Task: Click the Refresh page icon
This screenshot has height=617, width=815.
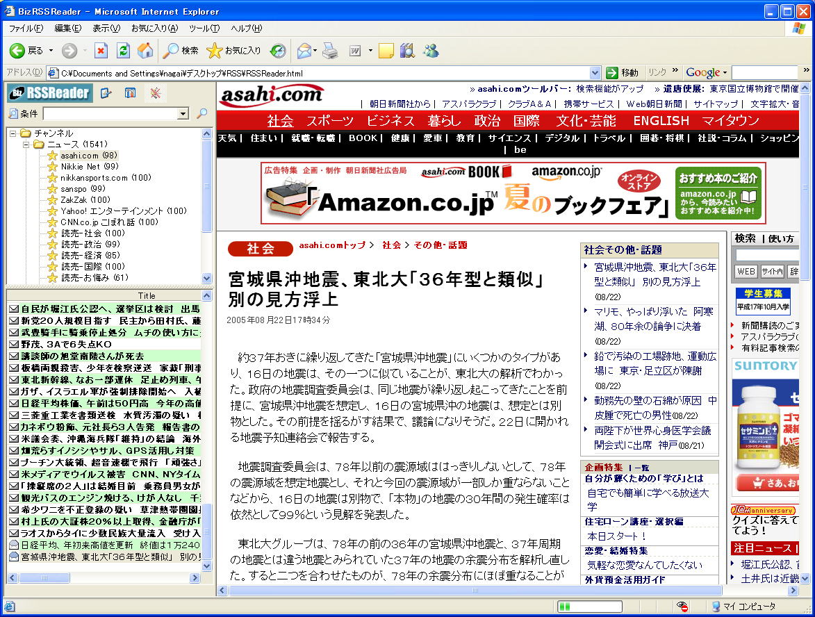Action: pos(123,51)
